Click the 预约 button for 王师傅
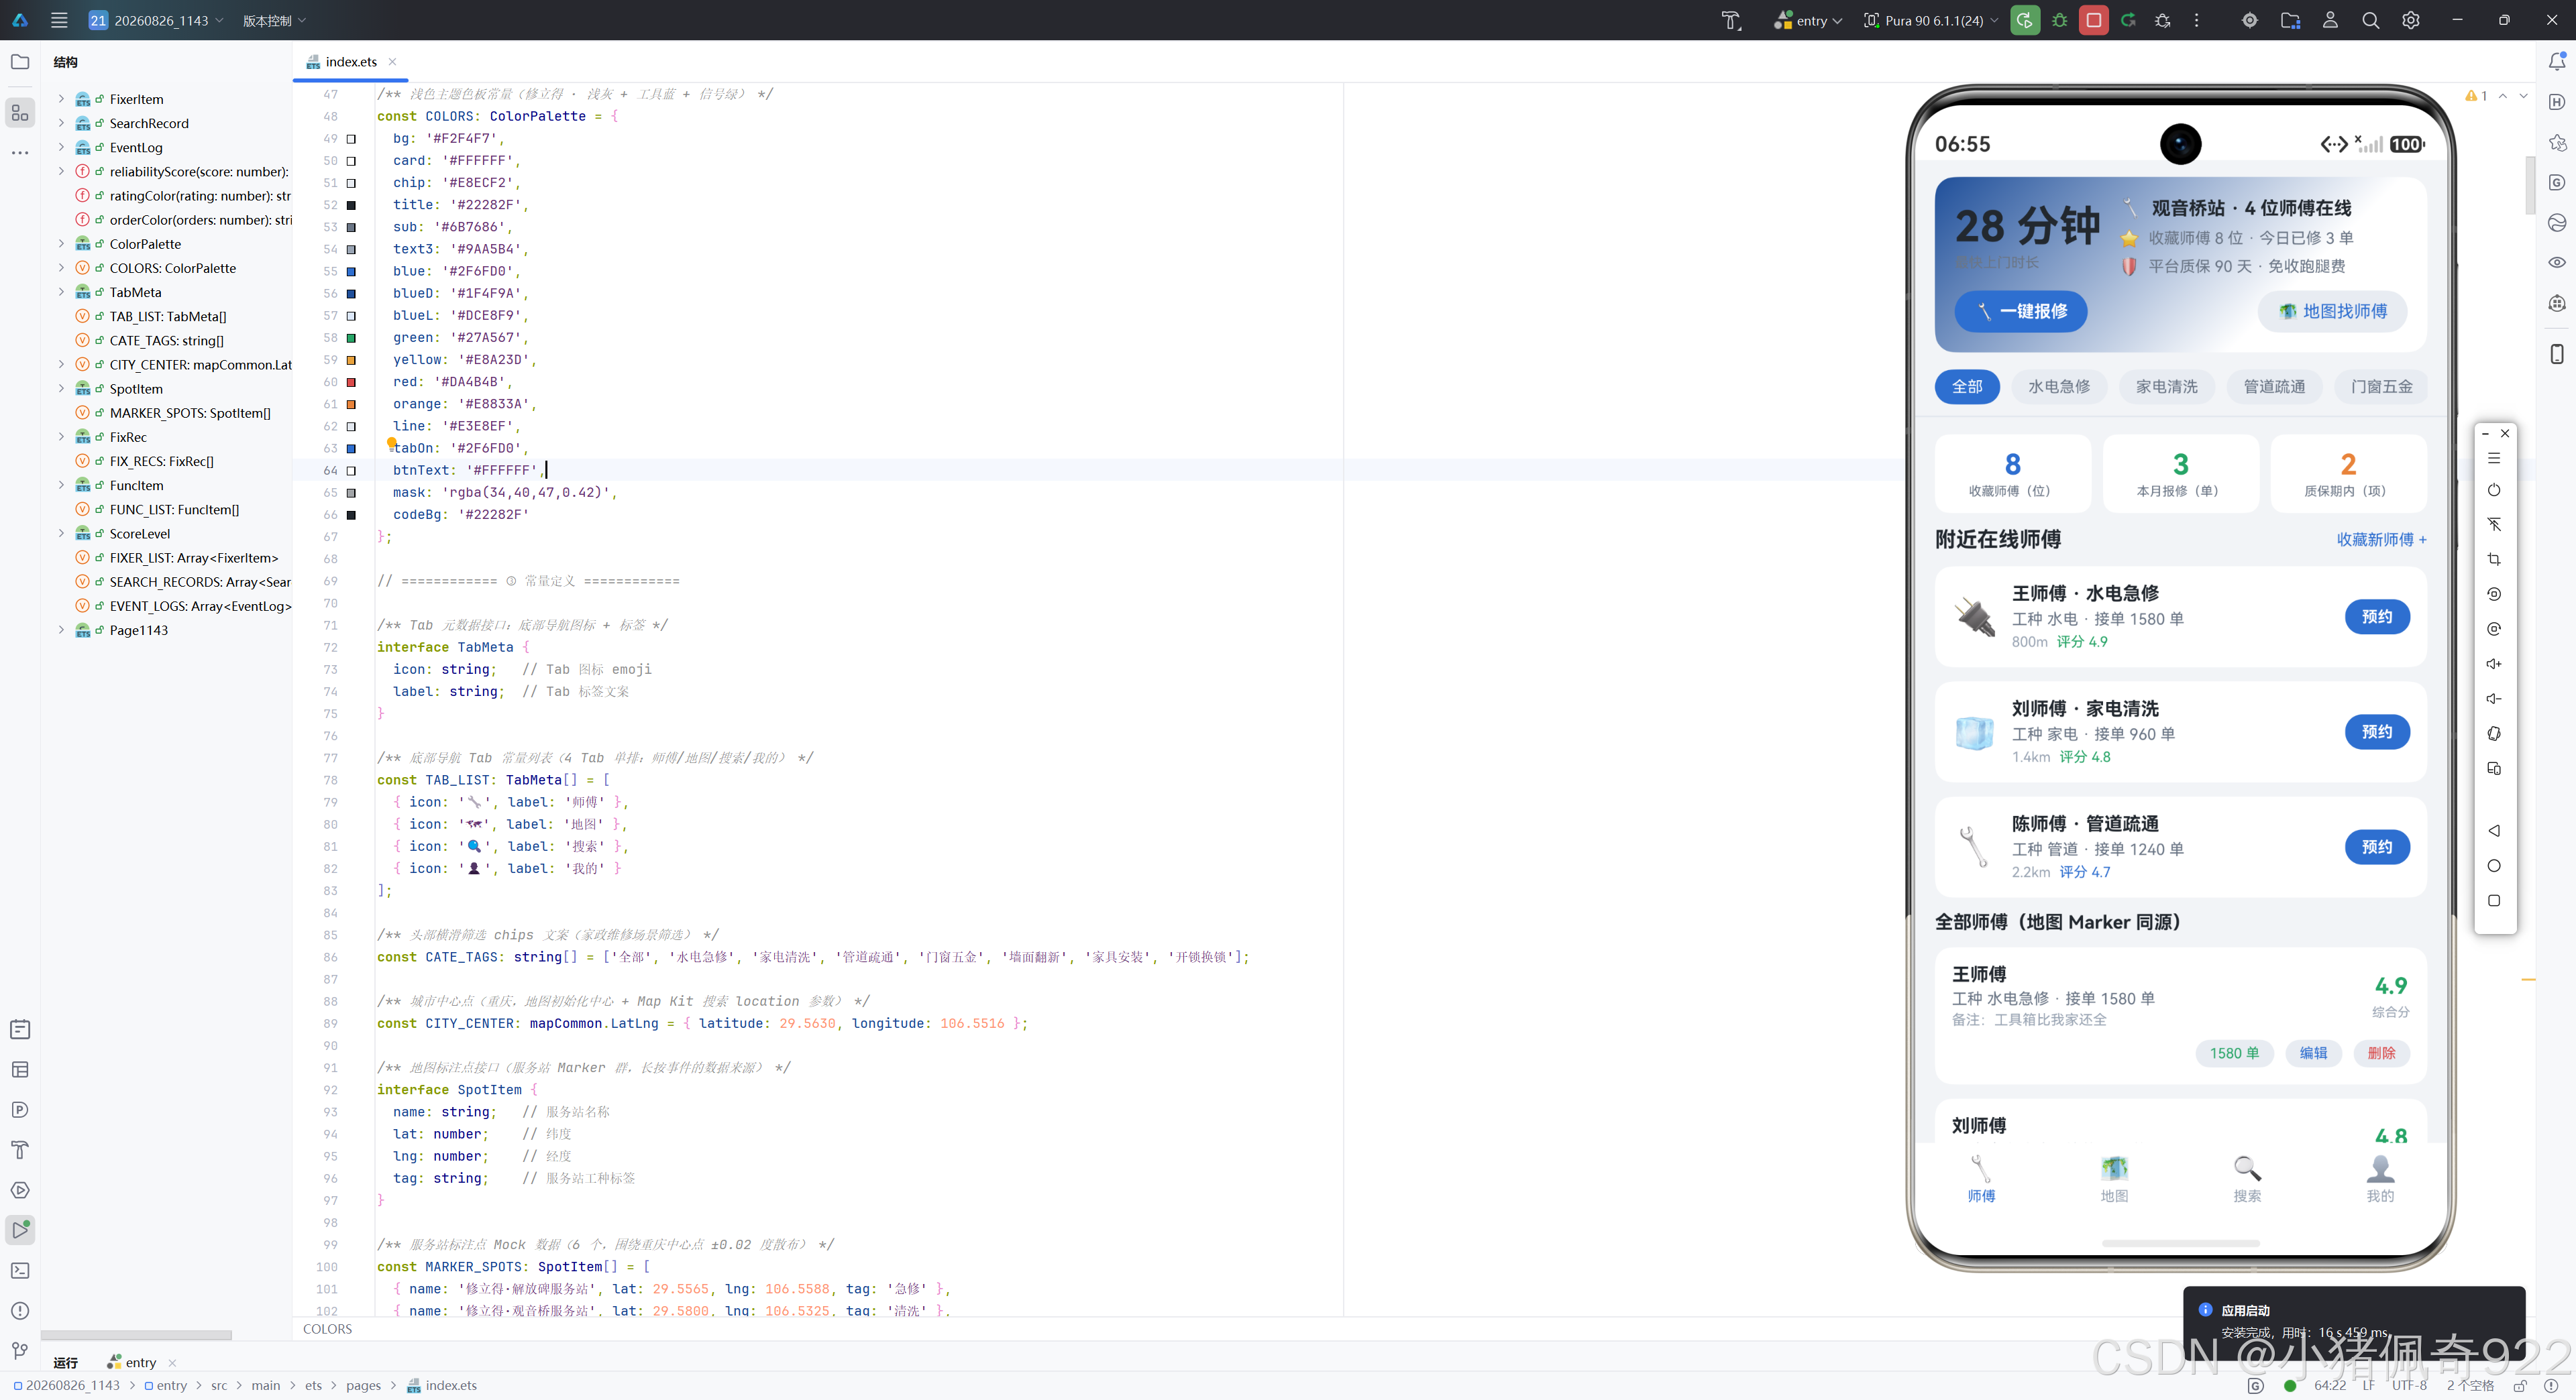Image resolution: width=2576 pixels, height=1400 pixels. (2377, 617)
